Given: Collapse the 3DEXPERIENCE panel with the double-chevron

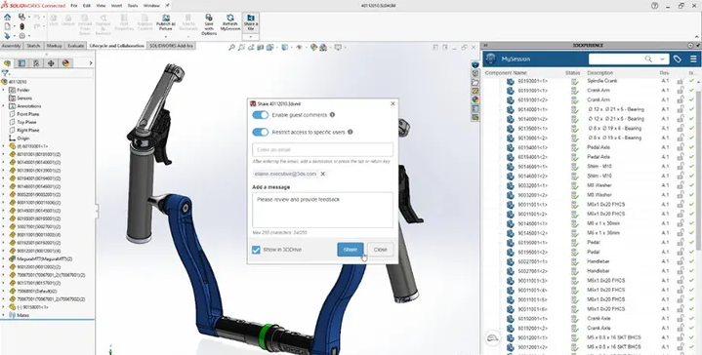Looking at the screenshot, I should click(x=486, y=45).
